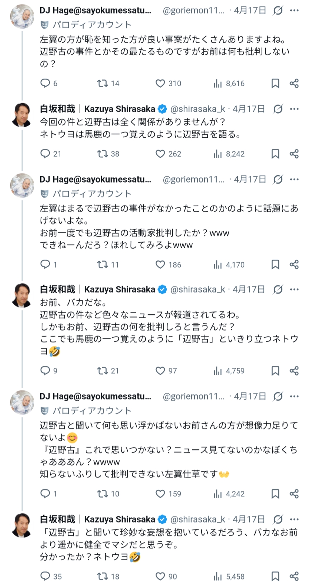Screen dimensions: 310x586
Task: Like the tweet with 186 likes
Action: click(x=160, y=265)
